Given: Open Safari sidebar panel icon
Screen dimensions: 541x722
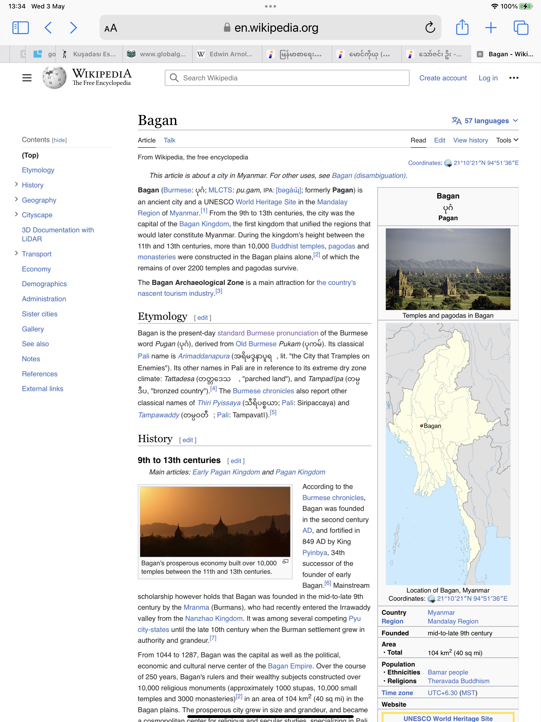Looking at the screenshot, I should [20, 28].
